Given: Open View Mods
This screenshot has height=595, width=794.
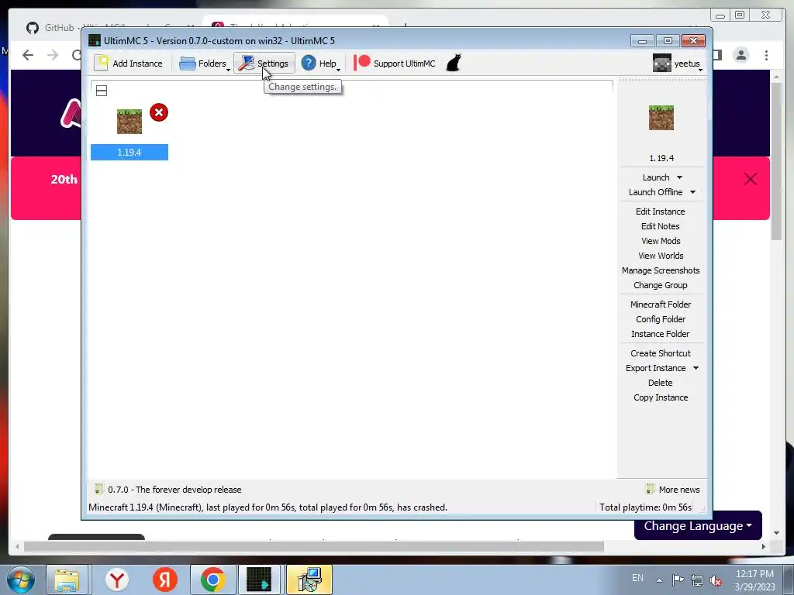Looking at the screenshot, I should [661, 241].
